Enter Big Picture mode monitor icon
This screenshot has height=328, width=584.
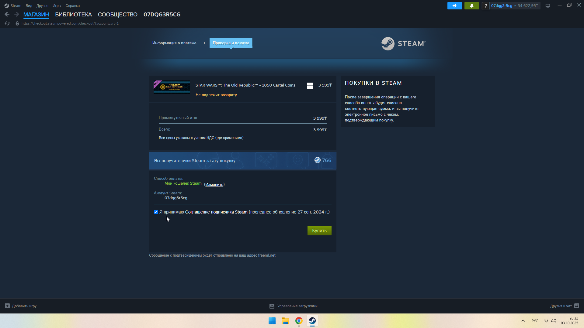point(548,6)
